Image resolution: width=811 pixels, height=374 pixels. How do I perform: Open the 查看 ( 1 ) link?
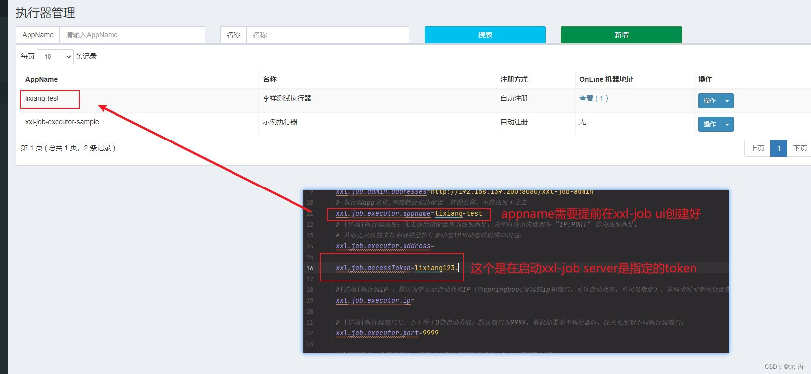(x=593, y=98)
